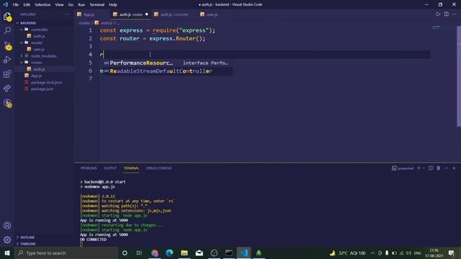The width and height of the screenshot is (461, 259).
Task: Switch to the OUTPUT panel tab
Action: point(110,168)
